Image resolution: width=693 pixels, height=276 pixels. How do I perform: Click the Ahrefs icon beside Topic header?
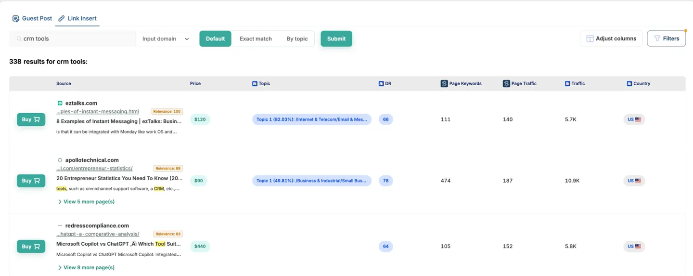click(255, 83)
